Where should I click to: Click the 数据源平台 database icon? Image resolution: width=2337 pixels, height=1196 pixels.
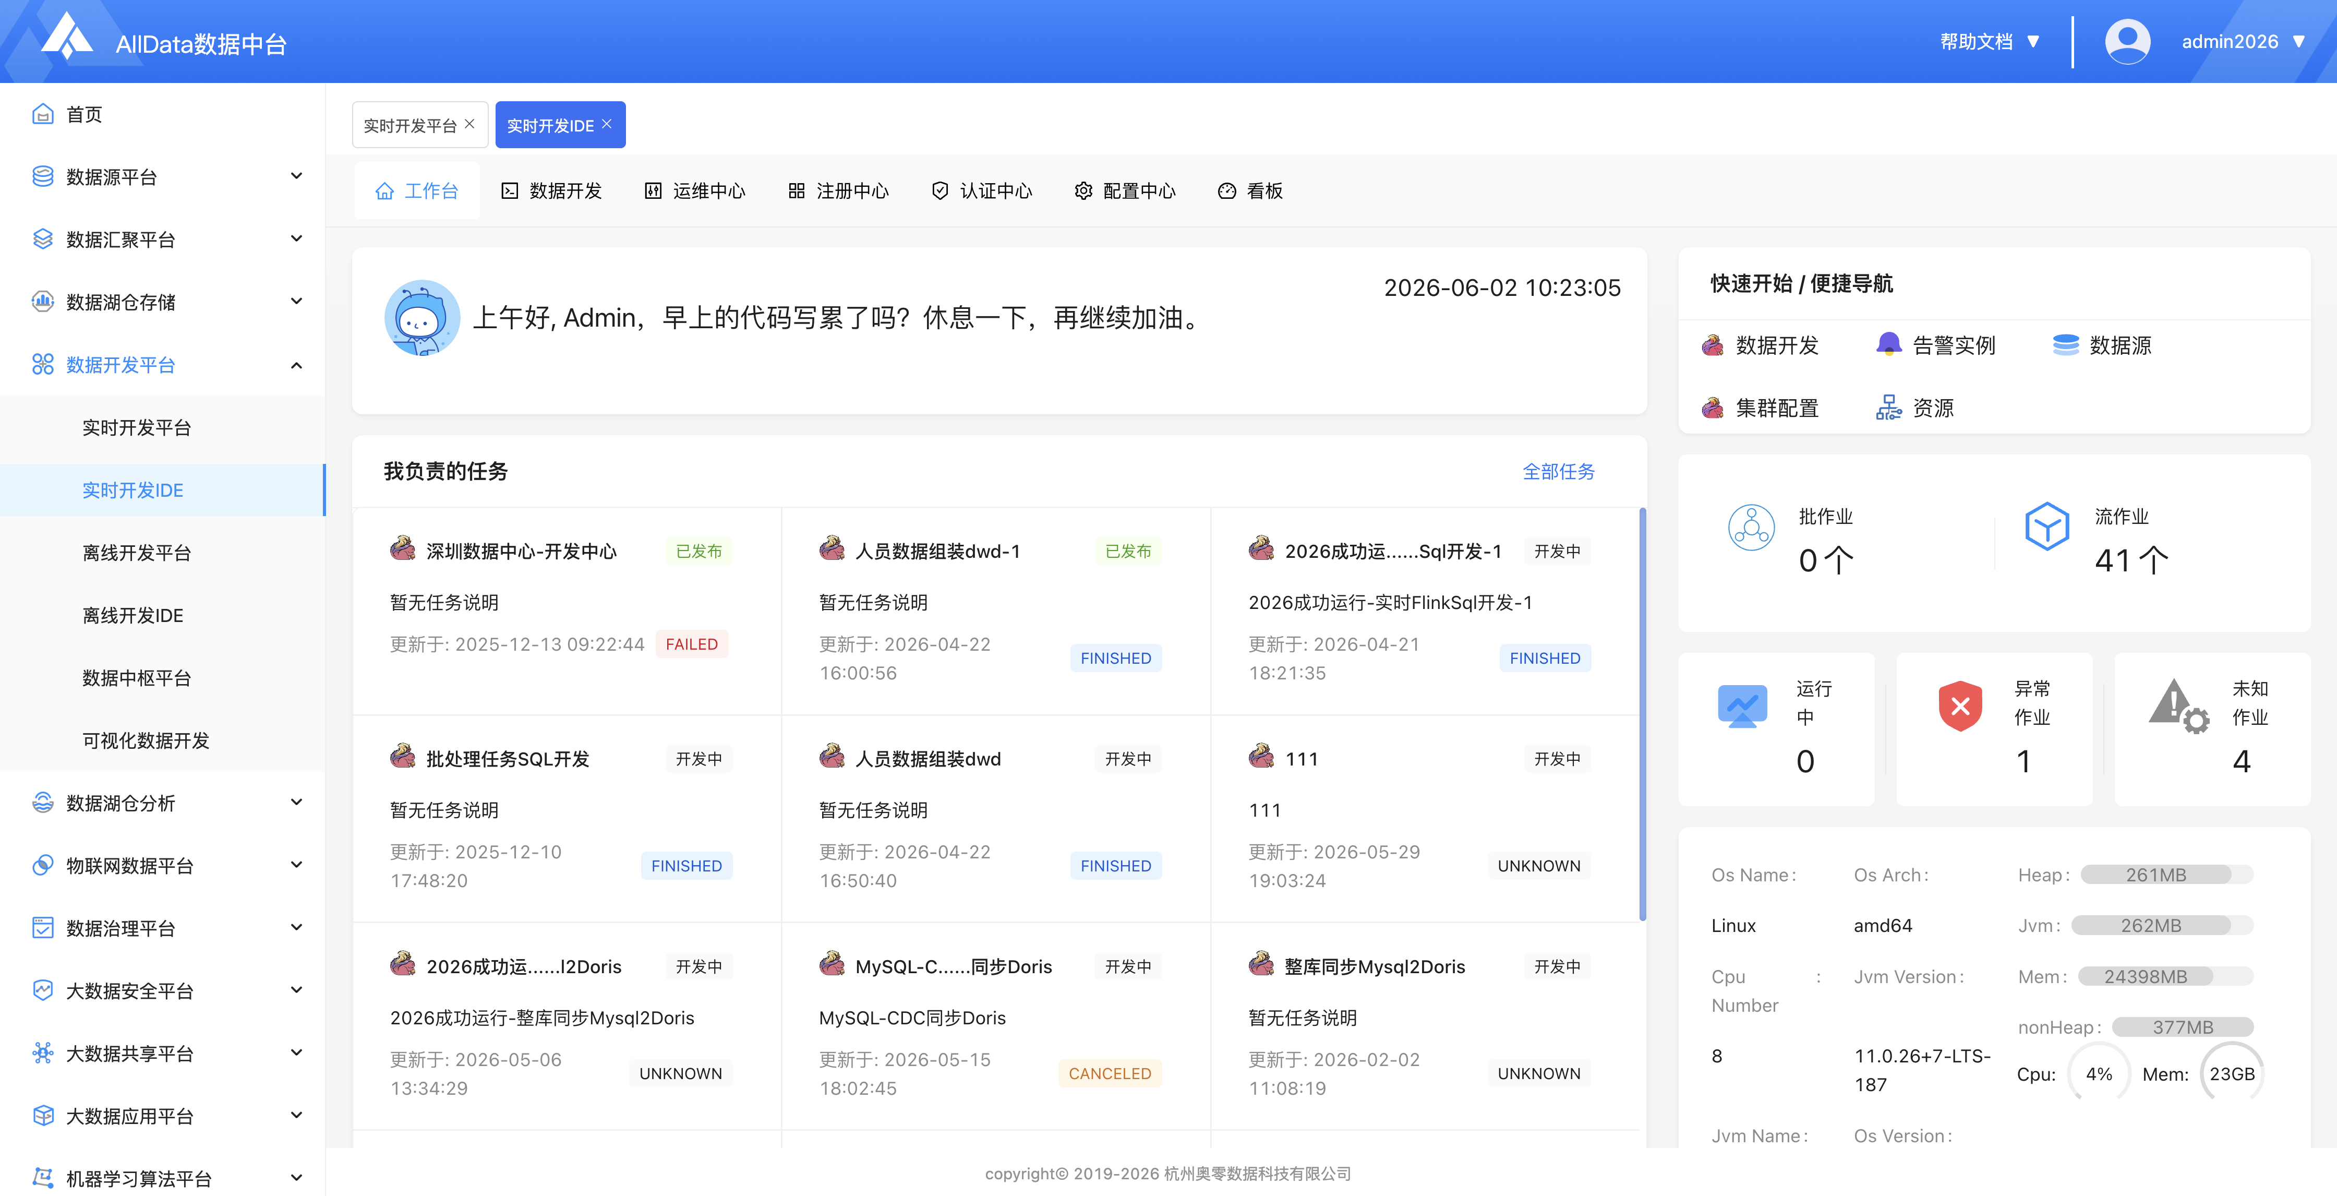(43, 176)
